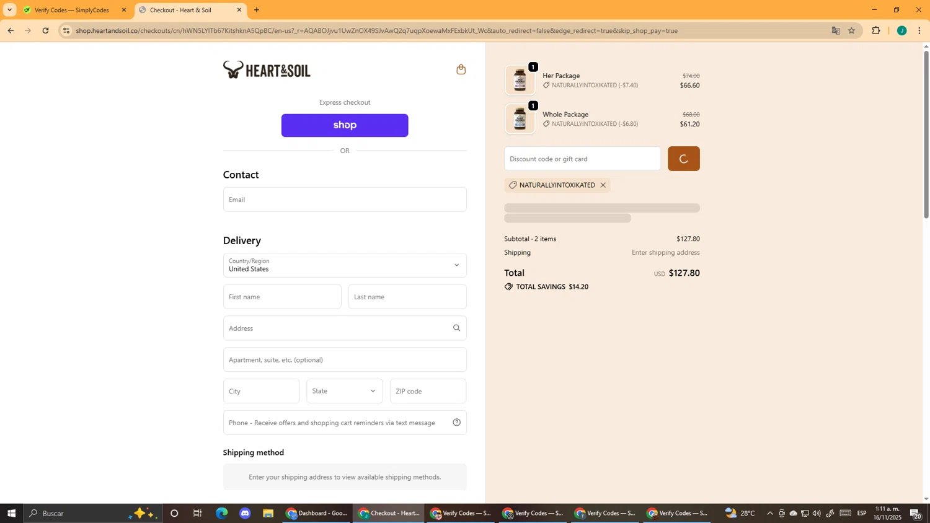Click the Apartment, suite, etc. field
This screenshot has height=523, width=930.
[345, 360]
